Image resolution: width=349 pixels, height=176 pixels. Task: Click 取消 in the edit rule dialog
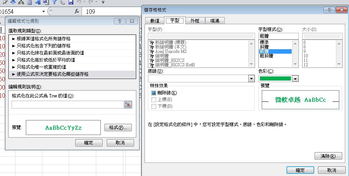(x=120, y=143)
